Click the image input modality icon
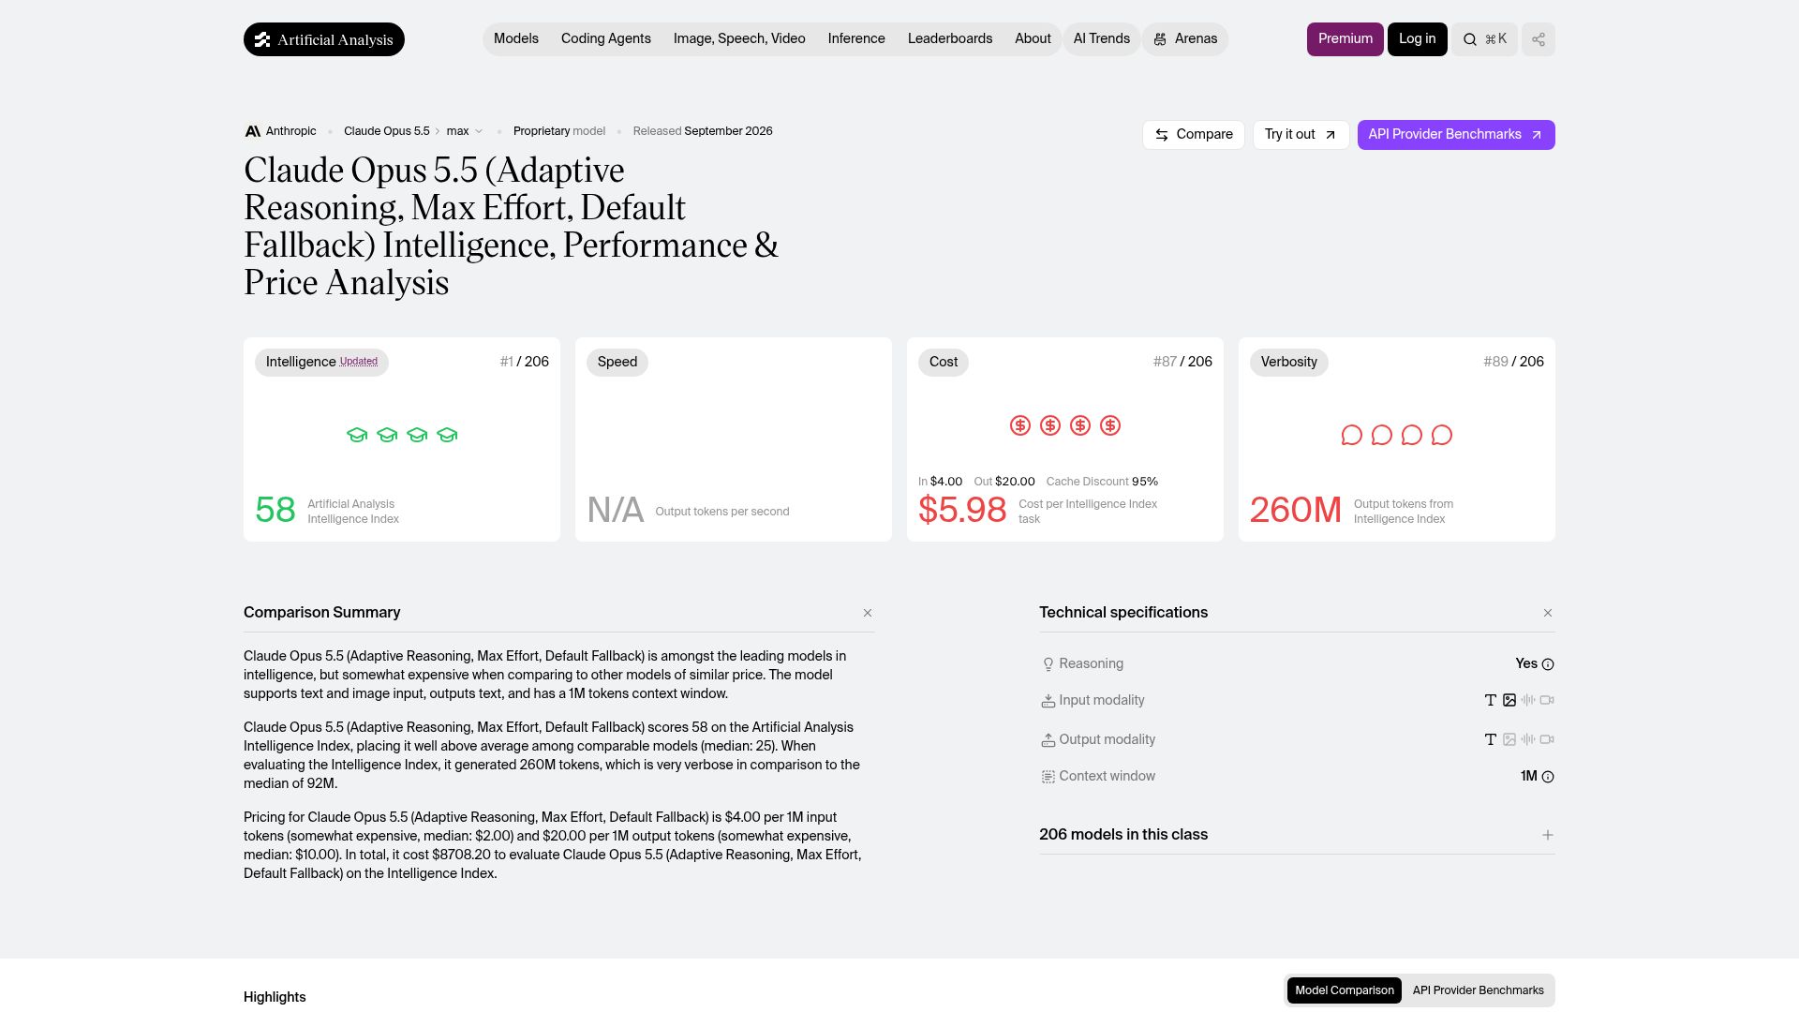 [1509, 700]
